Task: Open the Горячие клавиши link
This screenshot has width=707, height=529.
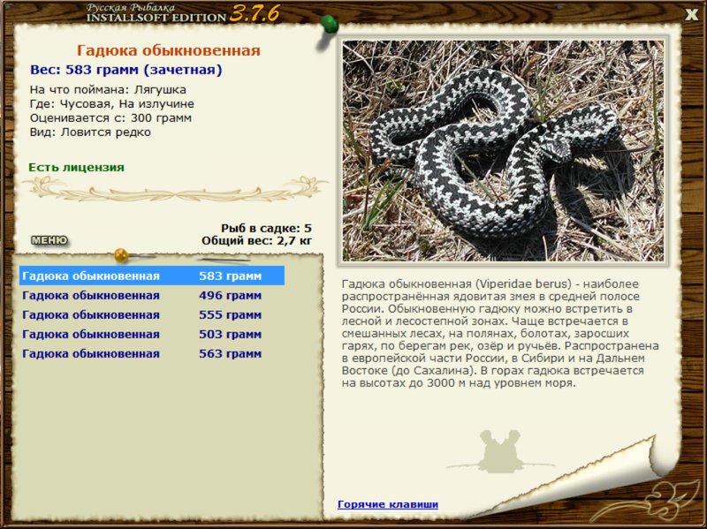Action: (x=388, y=504)
